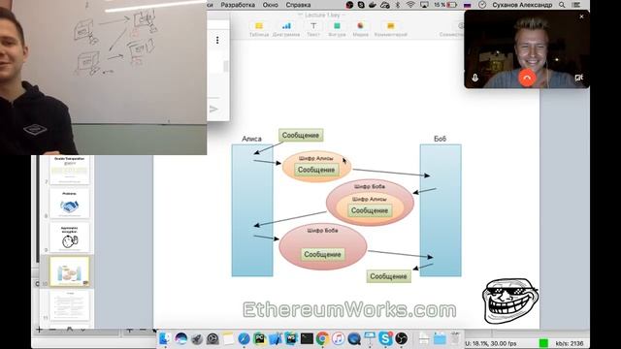621x349 pixels.
Task: Click the send arrow in the chat panel
Action: 213,109
